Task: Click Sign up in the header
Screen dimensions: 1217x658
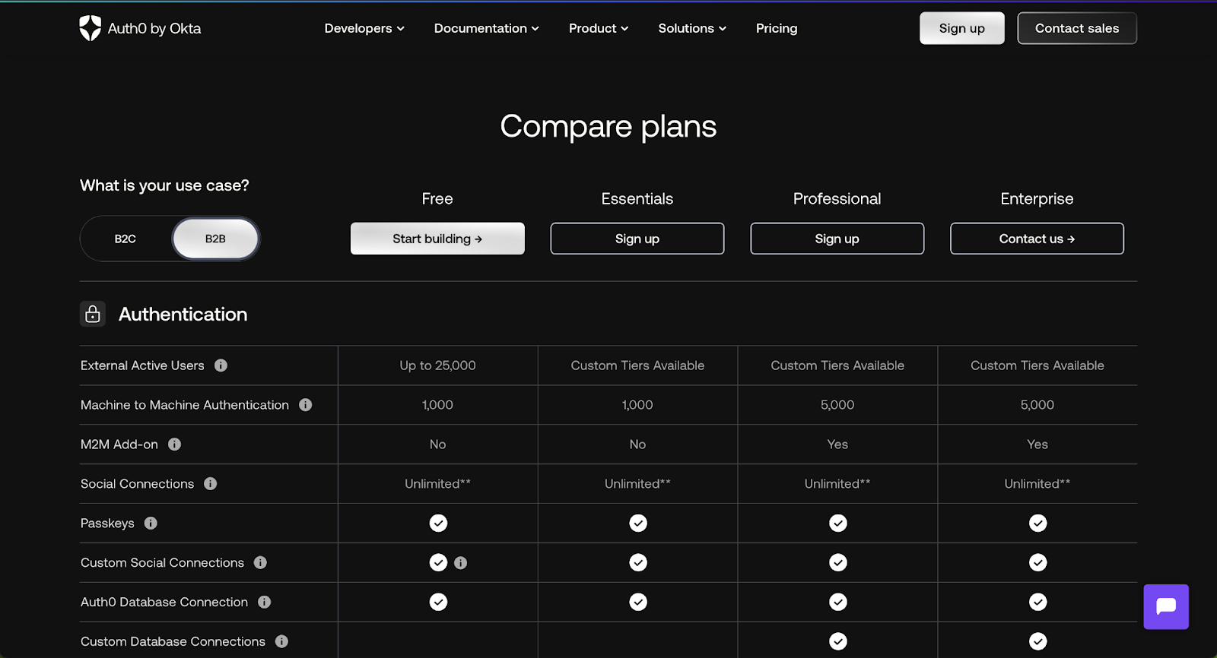Action: 962,28
